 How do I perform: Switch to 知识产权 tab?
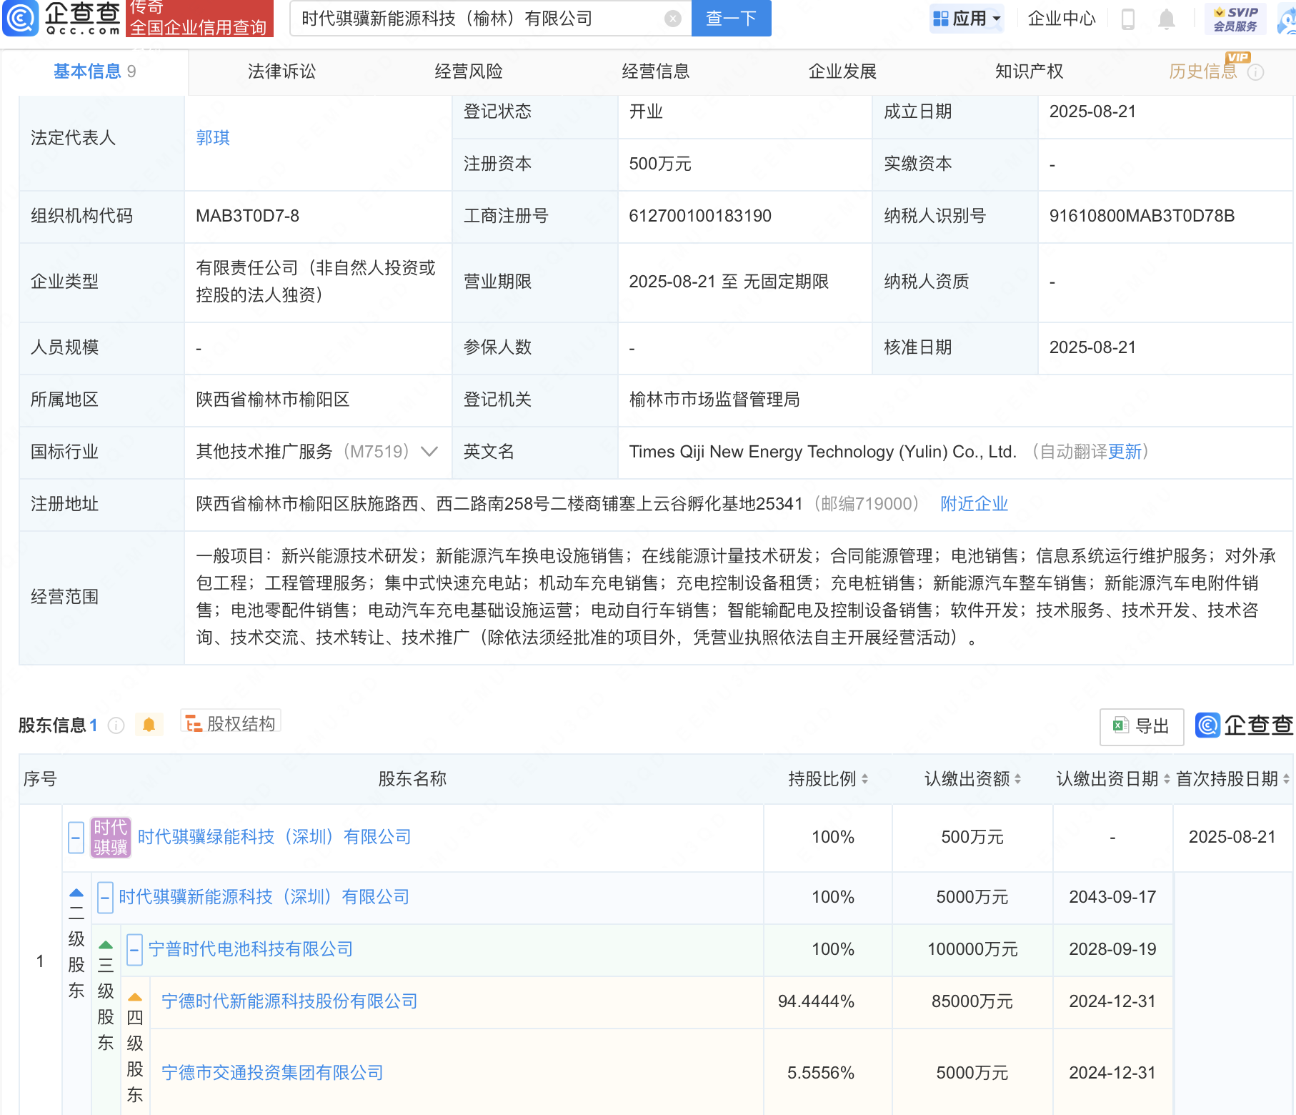click(1030, 71)
